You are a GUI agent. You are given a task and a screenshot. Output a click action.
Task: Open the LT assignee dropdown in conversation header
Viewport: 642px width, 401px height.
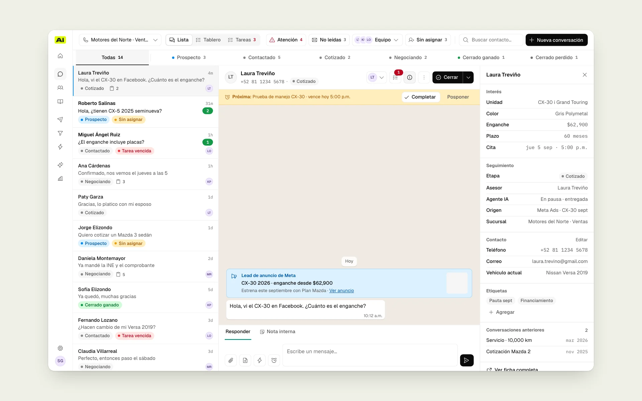(377, 77)
